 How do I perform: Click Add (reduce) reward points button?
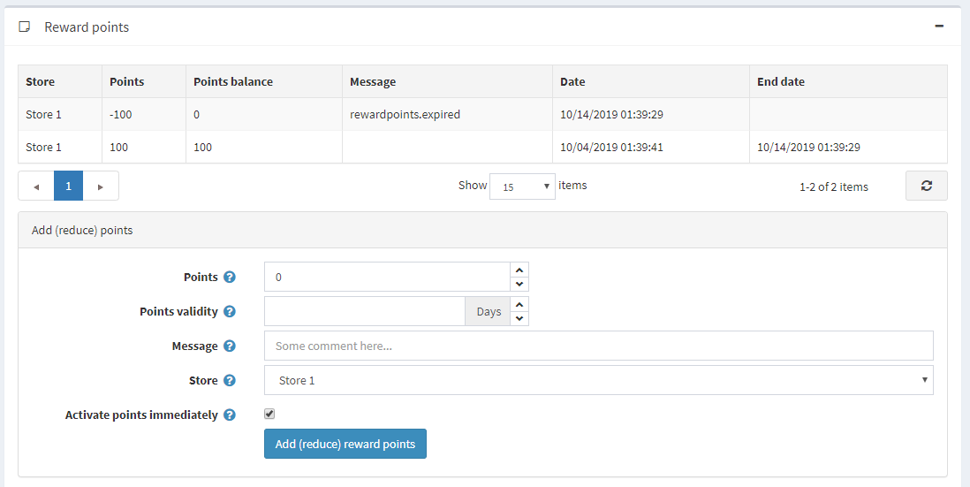coord(345,444)
